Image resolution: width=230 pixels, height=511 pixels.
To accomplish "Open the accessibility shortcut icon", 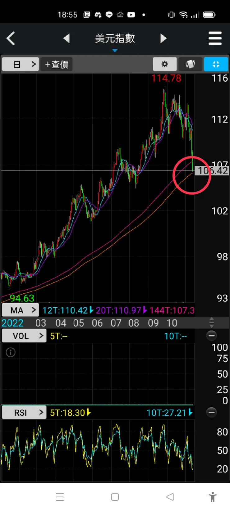I will click(213, 497).
